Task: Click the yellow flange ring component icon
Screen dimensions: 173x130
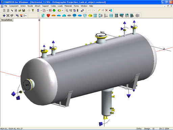Action: click(90, 16)
